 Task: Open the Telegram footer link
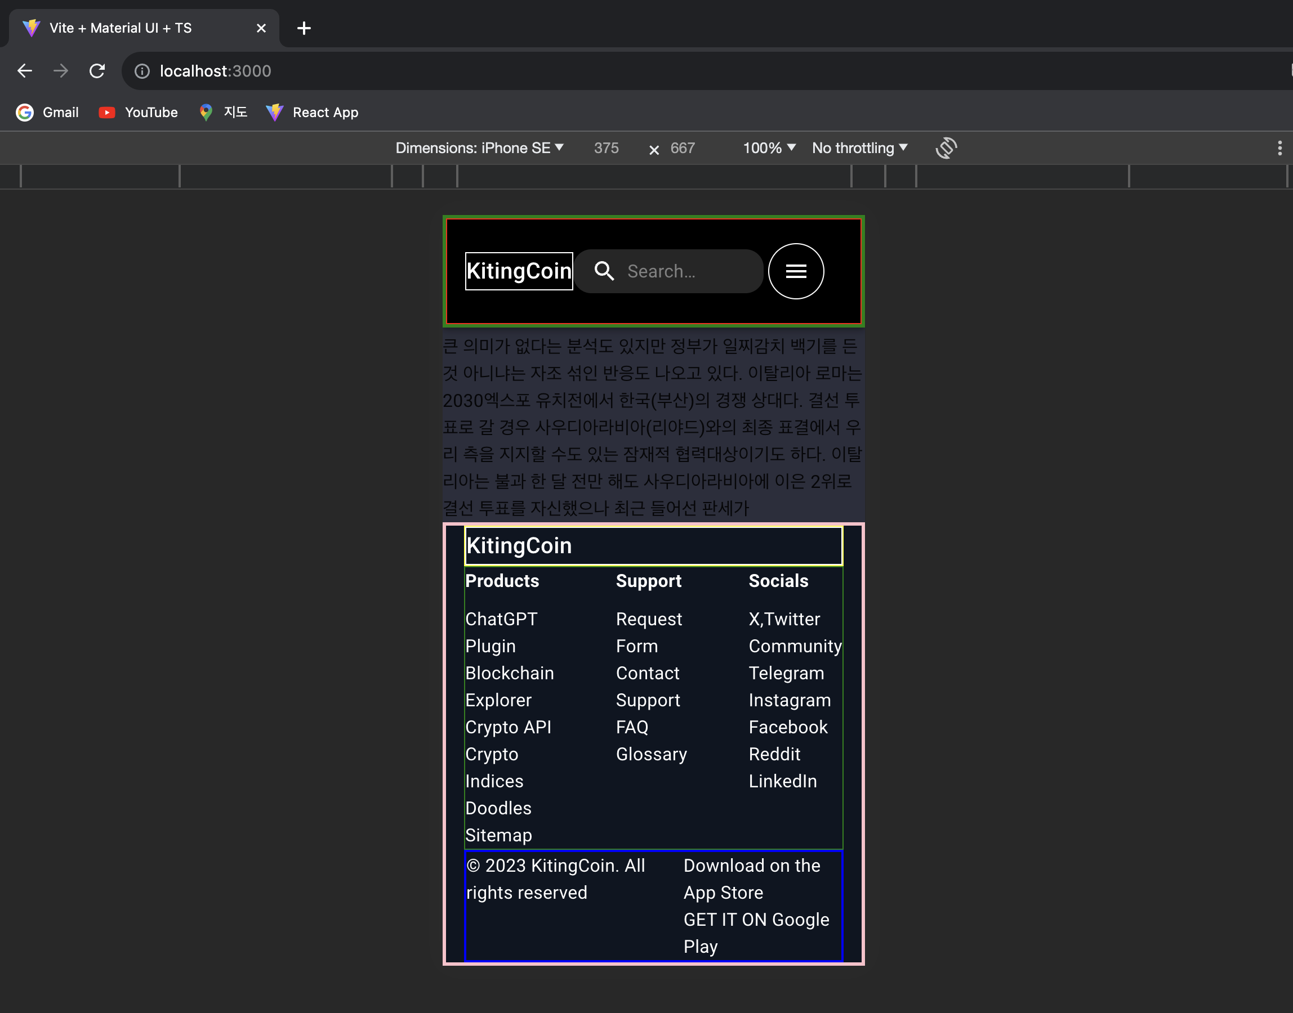[x=786, y=673]
